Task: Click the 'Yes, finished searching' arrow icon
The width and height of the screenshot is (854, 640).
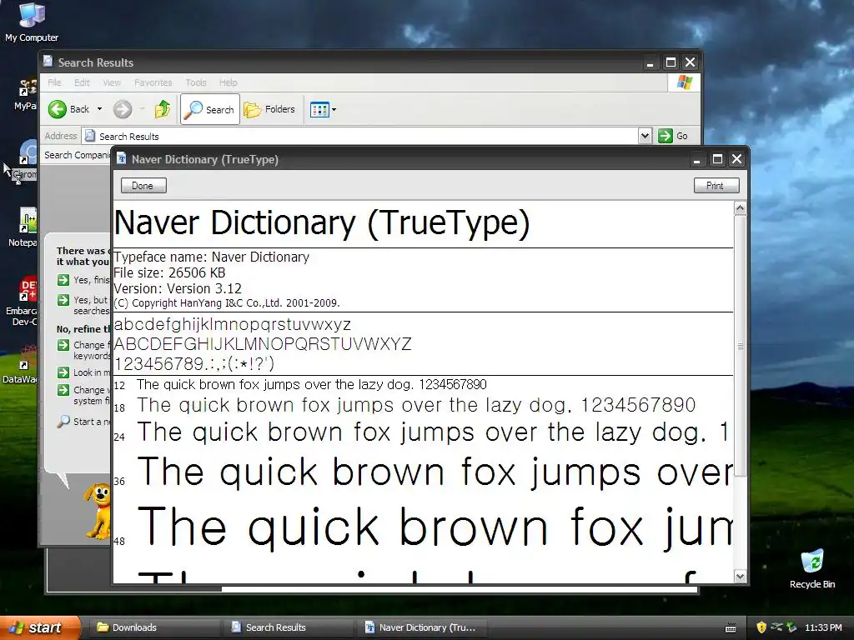Action: 63,280
